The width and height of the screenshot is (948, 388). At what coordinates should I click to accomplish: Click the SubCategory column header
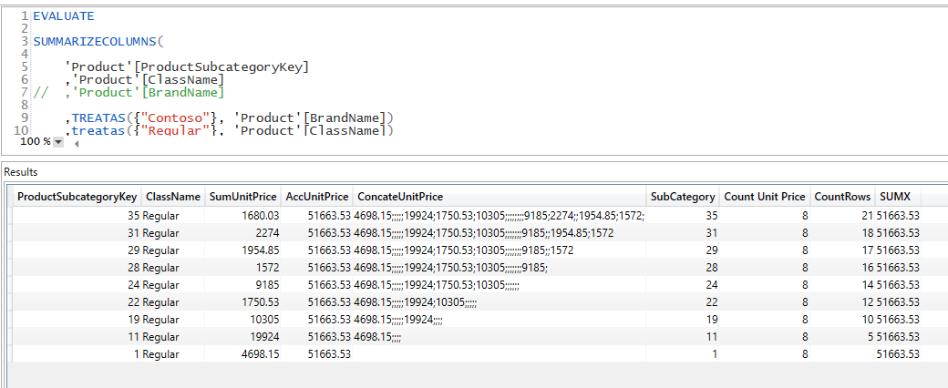(683, 197)
